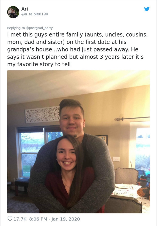Screen dimensions: 157x226
Task: Open Ari's profile avatar picture
Action: (x=13, y=12)
